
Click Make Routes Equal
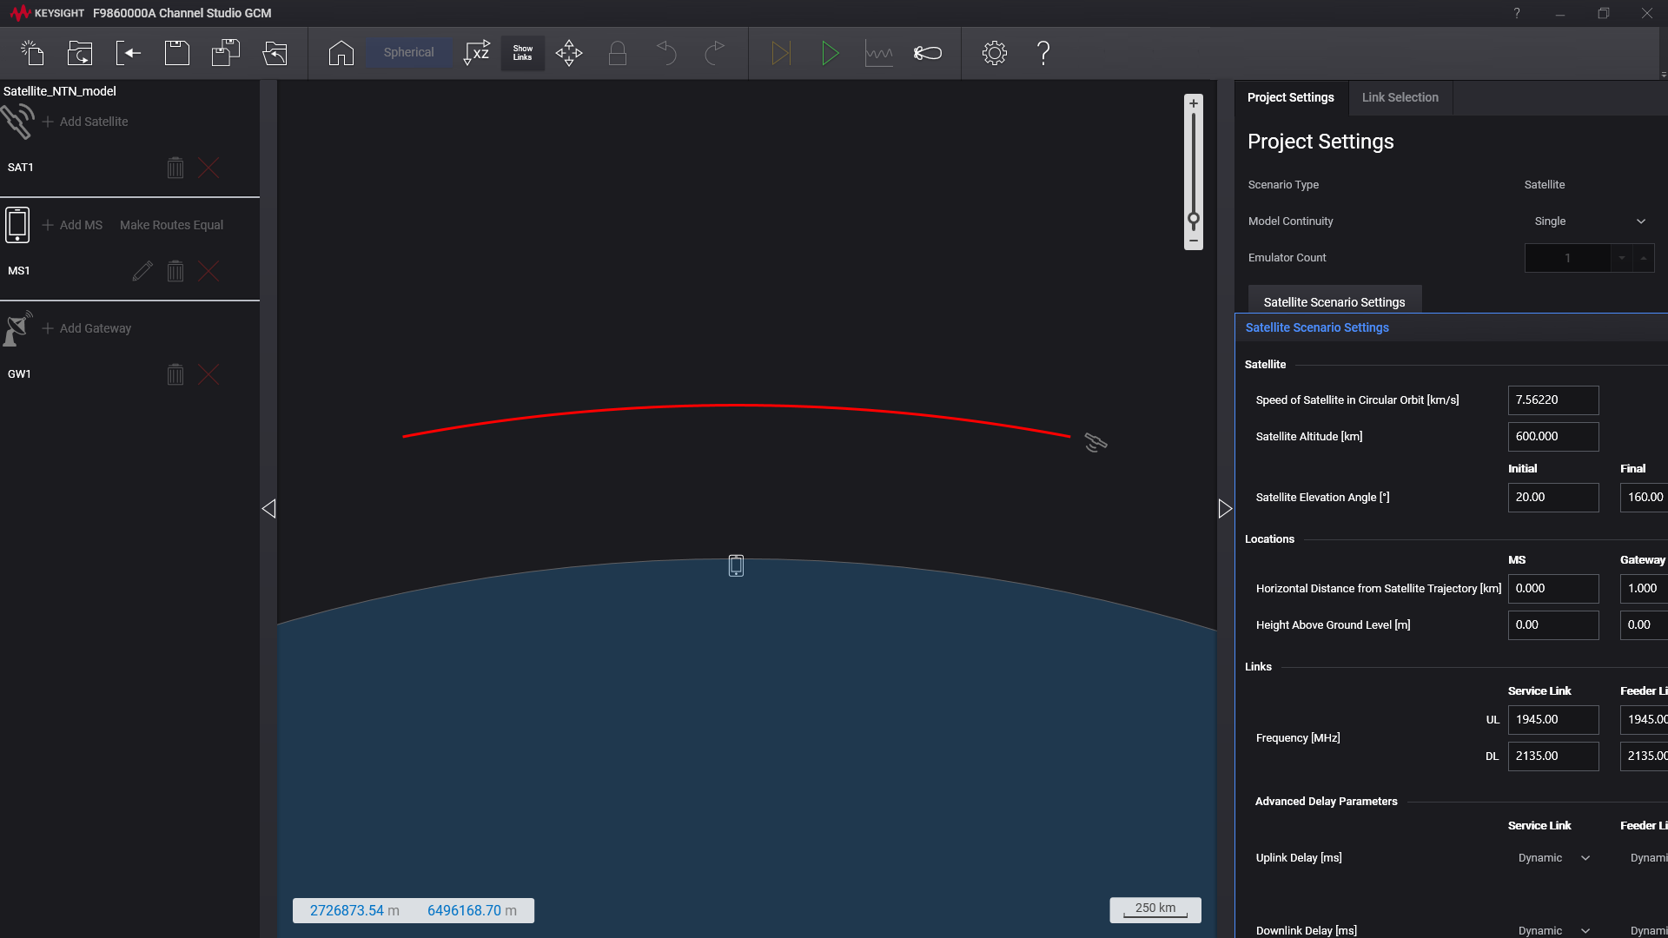[171, 225]
